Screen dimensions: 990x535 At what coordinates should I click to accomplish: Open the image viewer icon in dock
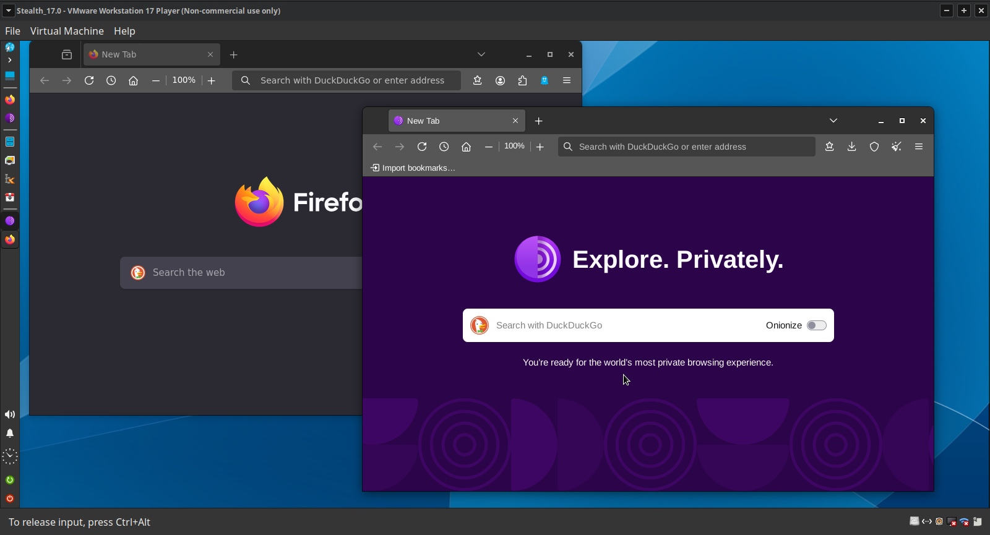pyautogui.click(x=10, y=160)
